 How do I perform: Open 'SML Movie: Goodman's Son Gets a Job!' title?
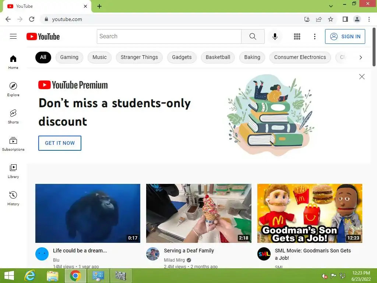pos(313,254)
